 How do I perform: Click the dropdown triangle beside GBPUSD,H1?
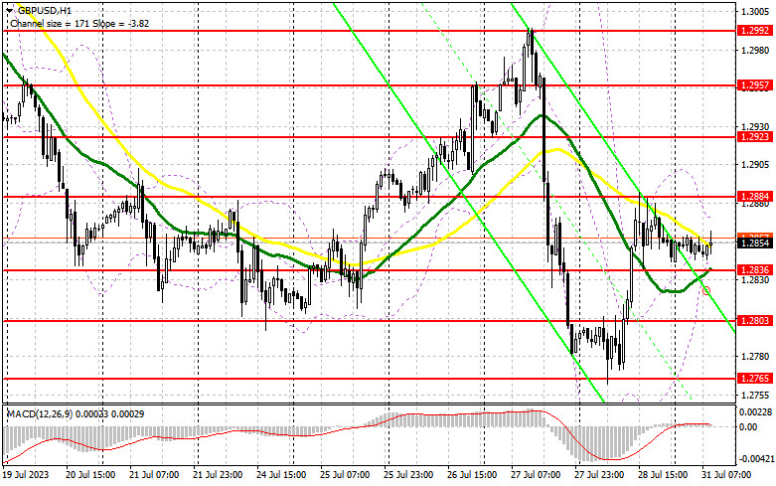[x=10, y=10]
